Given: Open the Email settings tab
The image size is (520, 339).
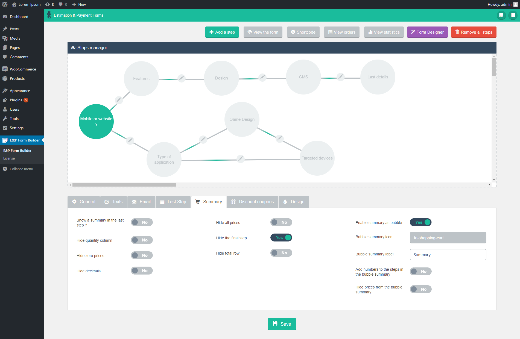Looking at the screenshot, I should coord(141,202).
